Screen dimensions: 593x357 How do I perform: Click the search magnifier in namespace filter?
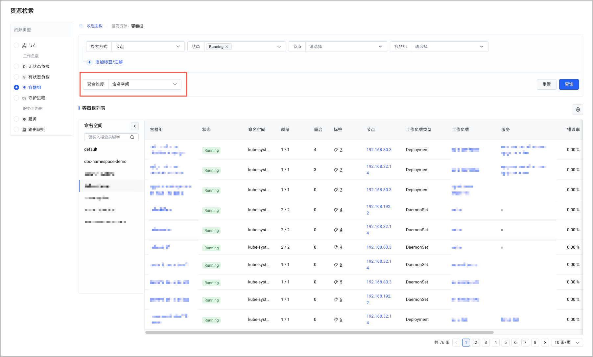(x=132, y=137)
